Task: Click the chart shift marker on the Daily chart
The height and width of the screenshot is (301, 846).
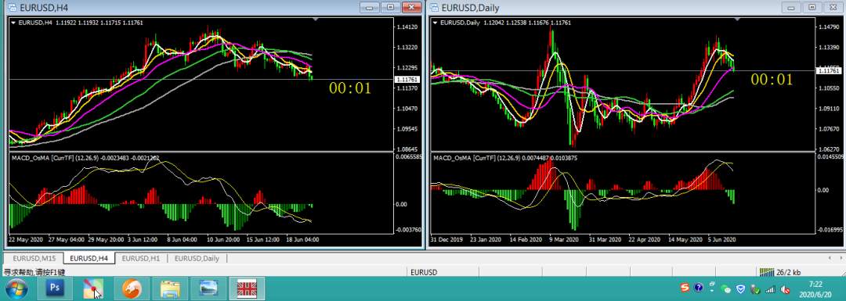Action: pyautogui.click(x=738, y=20)
